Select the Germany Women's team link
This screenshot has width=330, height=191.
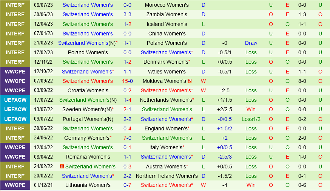(x=86, y=138)
